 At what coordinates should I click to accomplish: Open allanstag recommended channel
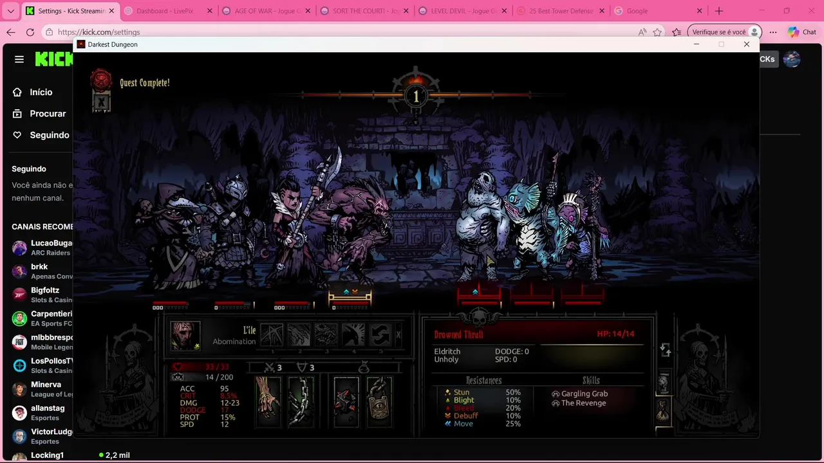pos(42,412)
